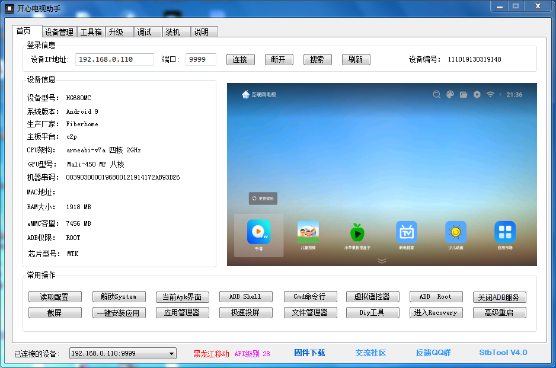Click the 解锁System button

click(119, 296)
